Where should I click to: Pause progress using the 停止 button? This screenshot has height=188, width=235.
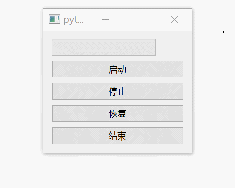(117, 91)
